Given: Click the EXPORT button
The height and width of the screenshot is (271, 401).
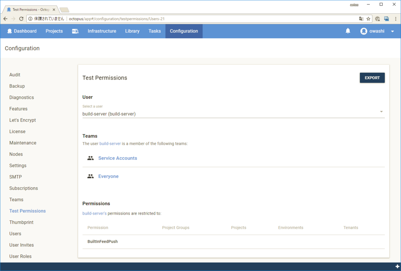Looking at the screenshot, I should pos(372,78).
